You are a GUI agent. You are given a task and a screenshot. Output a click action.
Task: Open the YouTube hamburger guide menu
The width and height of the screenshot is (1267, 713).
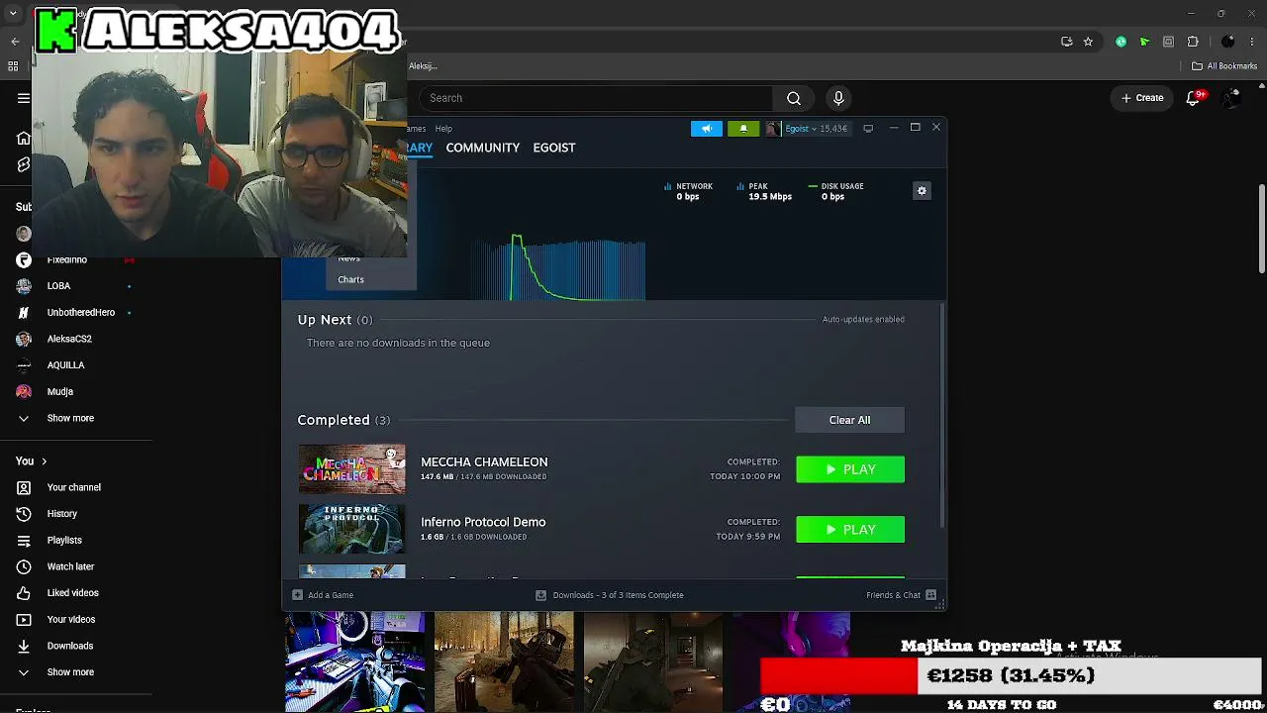tap(24, 98)
